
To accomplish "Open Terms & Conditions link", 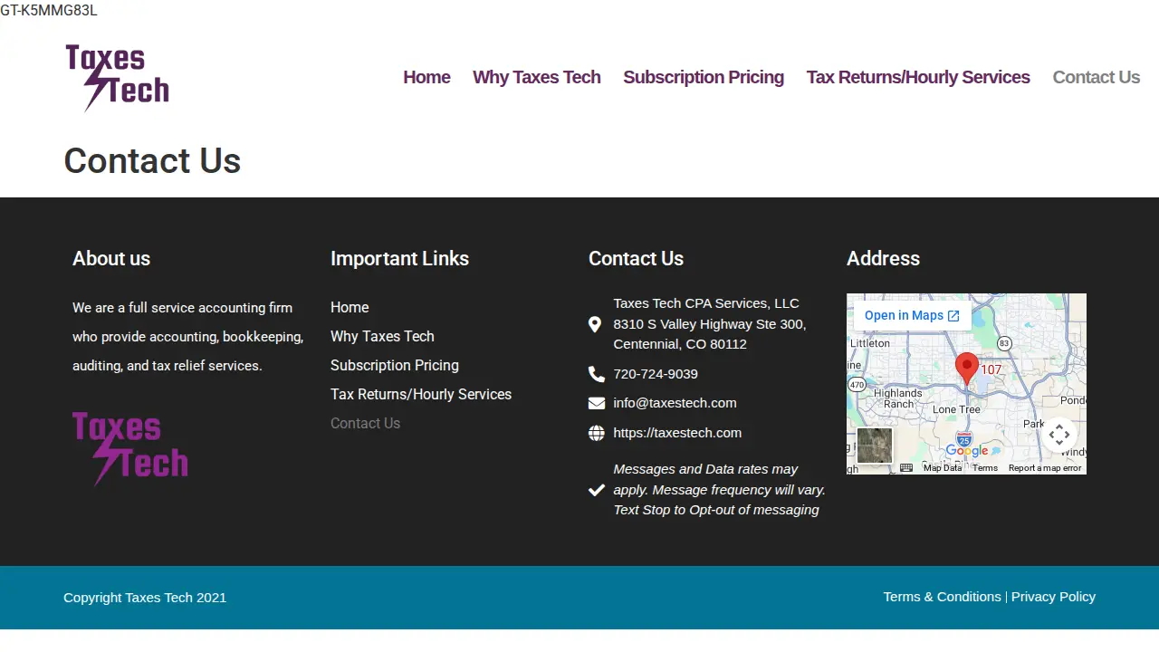I will click(942, 597).
